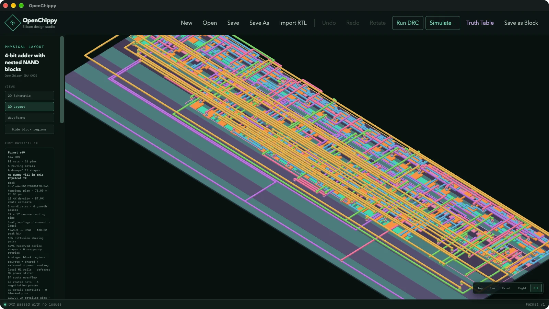Set camera to Front view

pos(506,288)
